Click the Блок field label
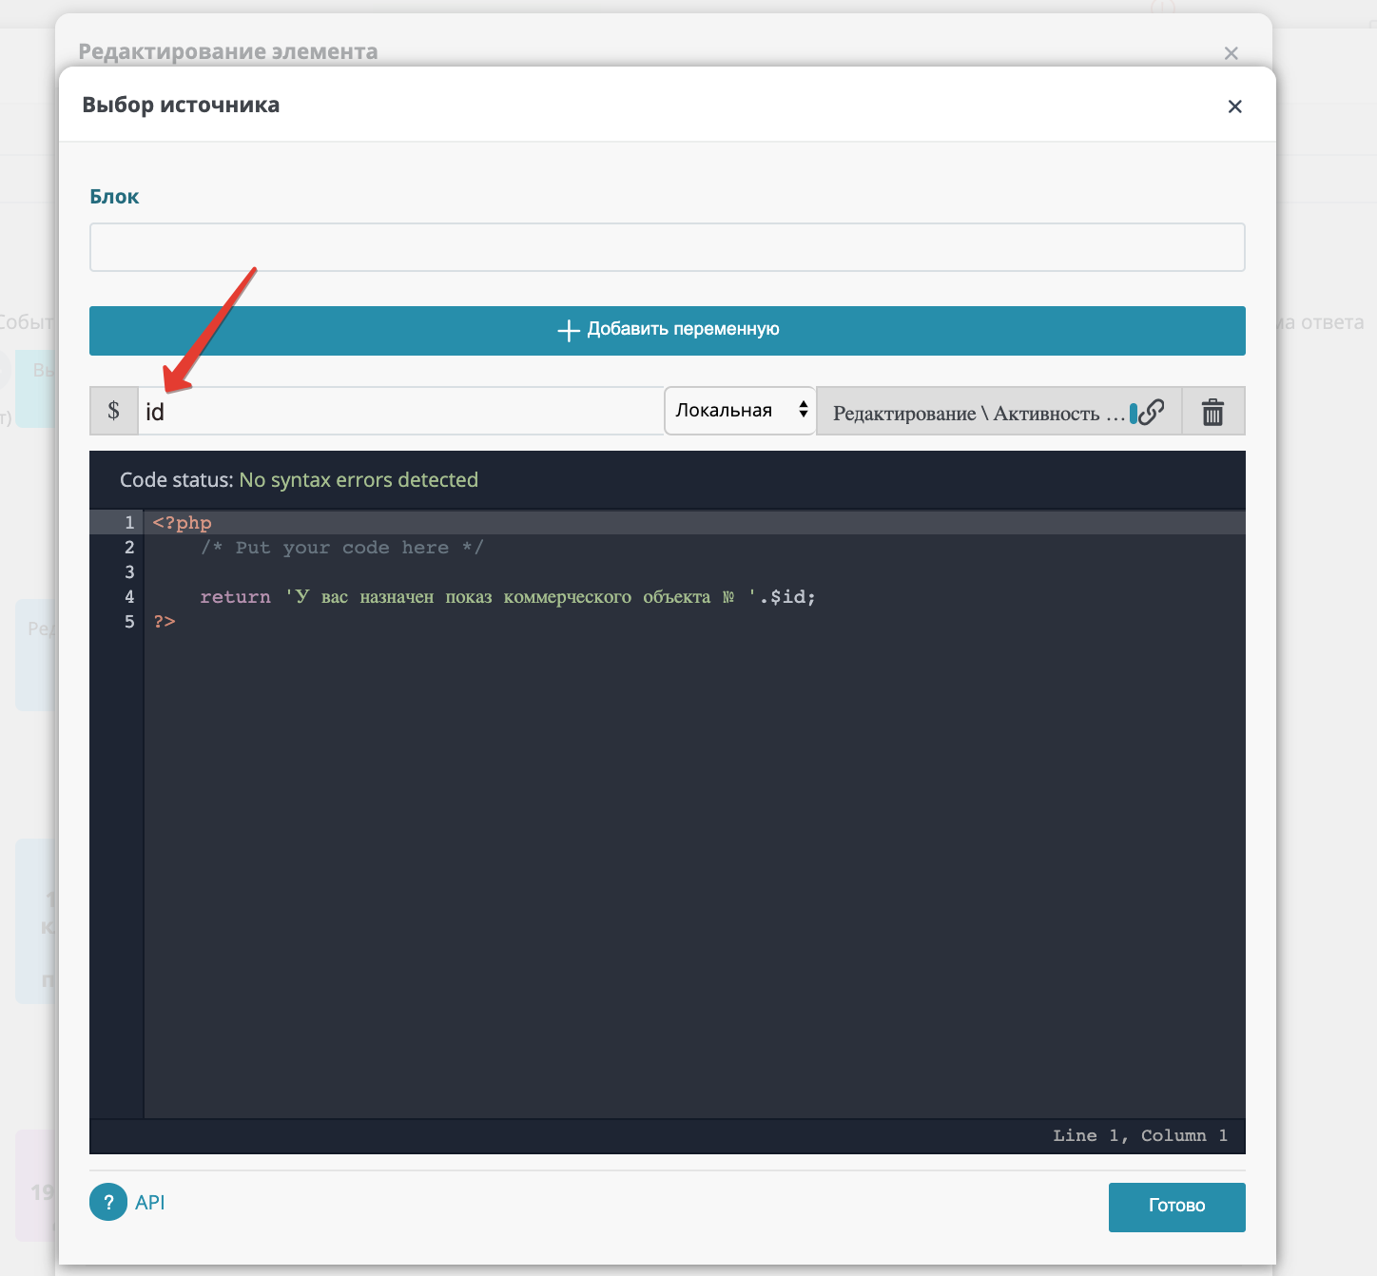The width and height of the screenshot is (1377, 1276). point(114,197)
